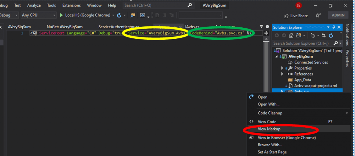Open the Pending Changes Filter clock icon
This screenshot has height=156, width=355.
313,35
